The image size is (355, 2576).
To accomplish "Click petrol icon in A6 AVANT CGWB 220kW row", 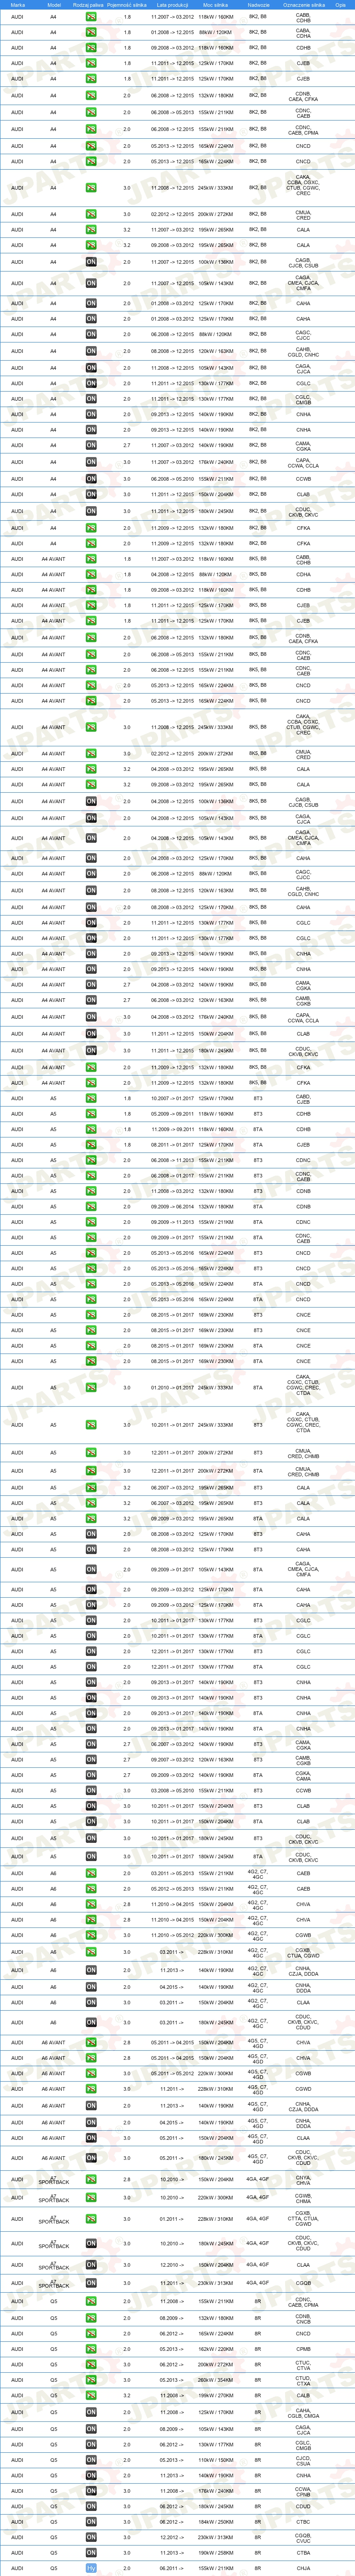I will point(91,2073).
